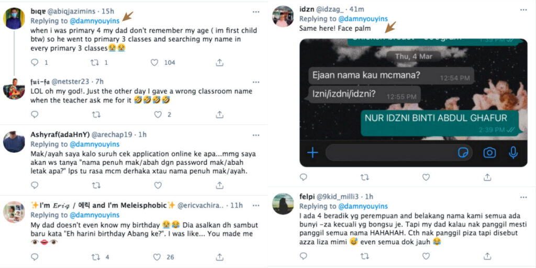Open the WhatsApp chat screenshot image
The height and width of the screenshot is (268, 536).
pos(412,103)
